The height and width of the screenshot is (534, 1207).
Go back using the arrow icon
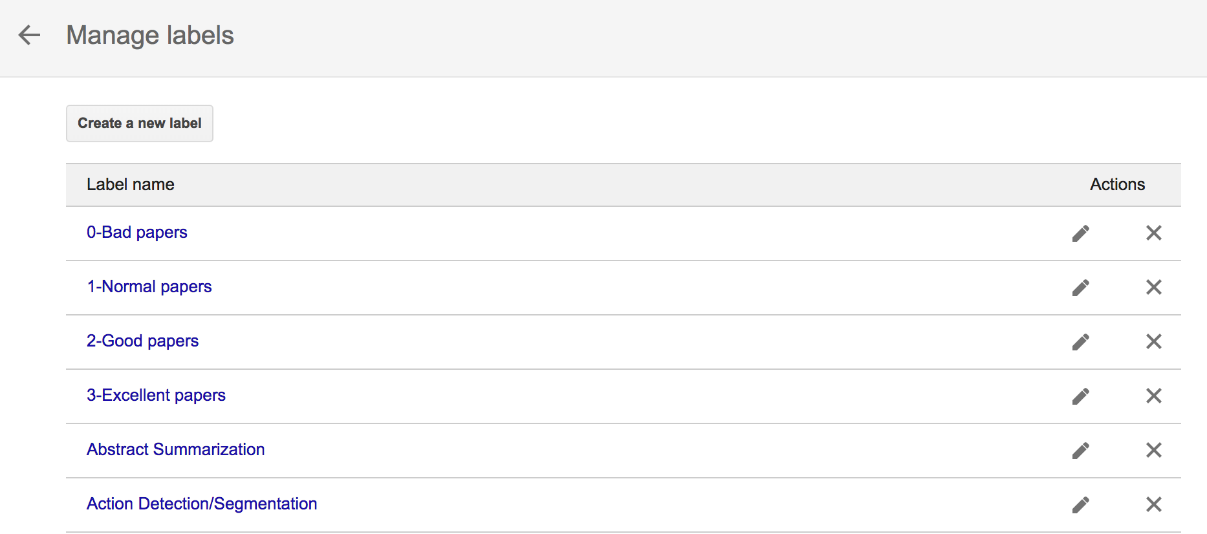[29, 35]
